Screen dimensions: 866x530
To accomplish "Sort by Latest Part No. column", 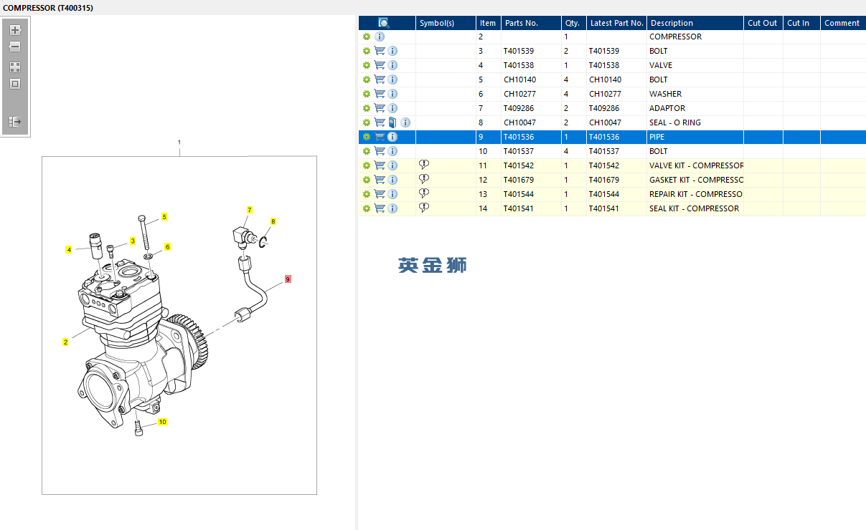I will click(x=616, y=23).
